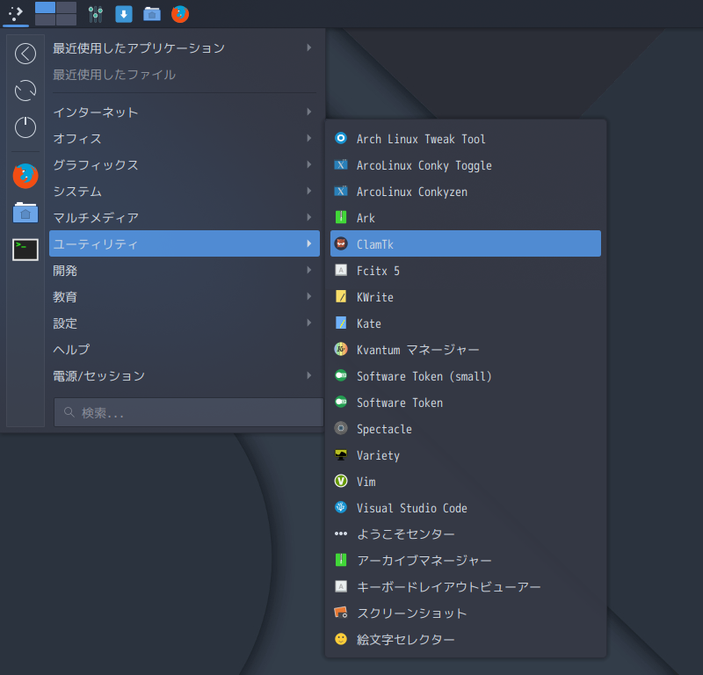This screenshot has height=675, width=703.
Task: Click the orange スクリーンショット icon
Action: point(341,613)
